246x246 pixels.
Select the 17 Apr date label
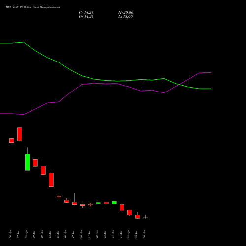point(73,234)
